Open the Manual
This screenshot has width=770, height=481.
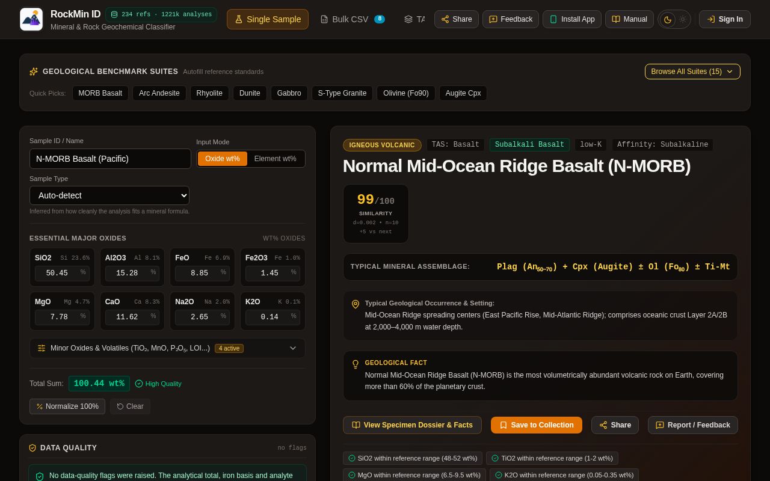pos(629,19)
